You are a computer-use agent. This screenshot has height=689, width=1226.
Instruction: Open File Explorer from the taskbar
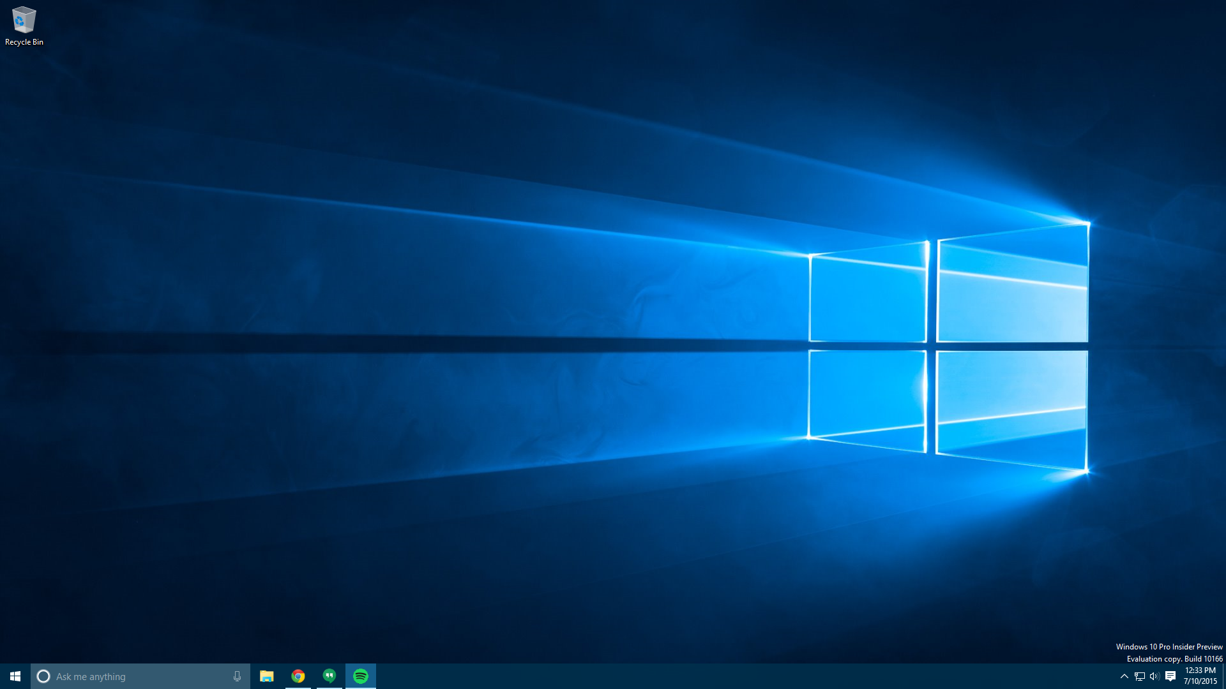(x=267, y=676)
